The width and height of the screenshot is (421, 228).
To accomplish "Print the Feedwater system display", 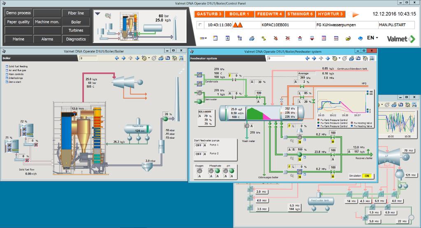I will pos(351,58).
